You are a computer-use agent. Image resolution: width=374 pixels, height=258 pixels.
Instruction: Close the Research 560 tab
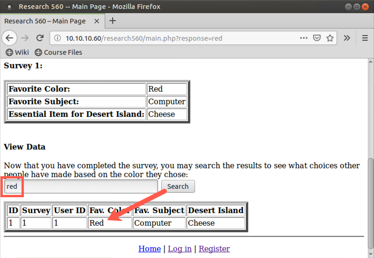[x=97, y=21]
